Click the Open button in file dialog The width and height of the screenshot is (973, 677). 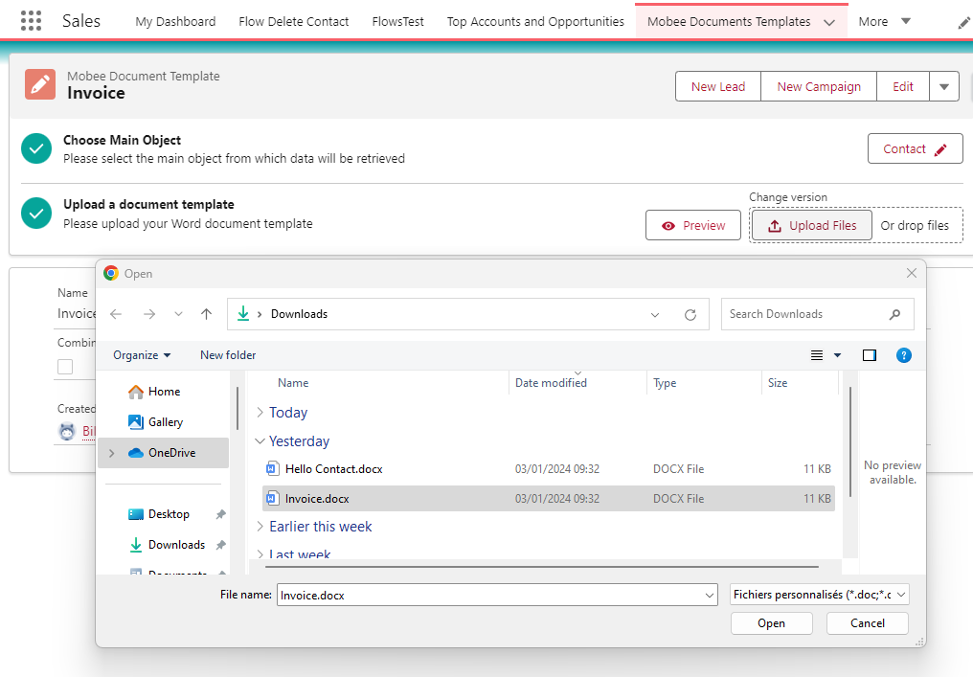(771, 623)
